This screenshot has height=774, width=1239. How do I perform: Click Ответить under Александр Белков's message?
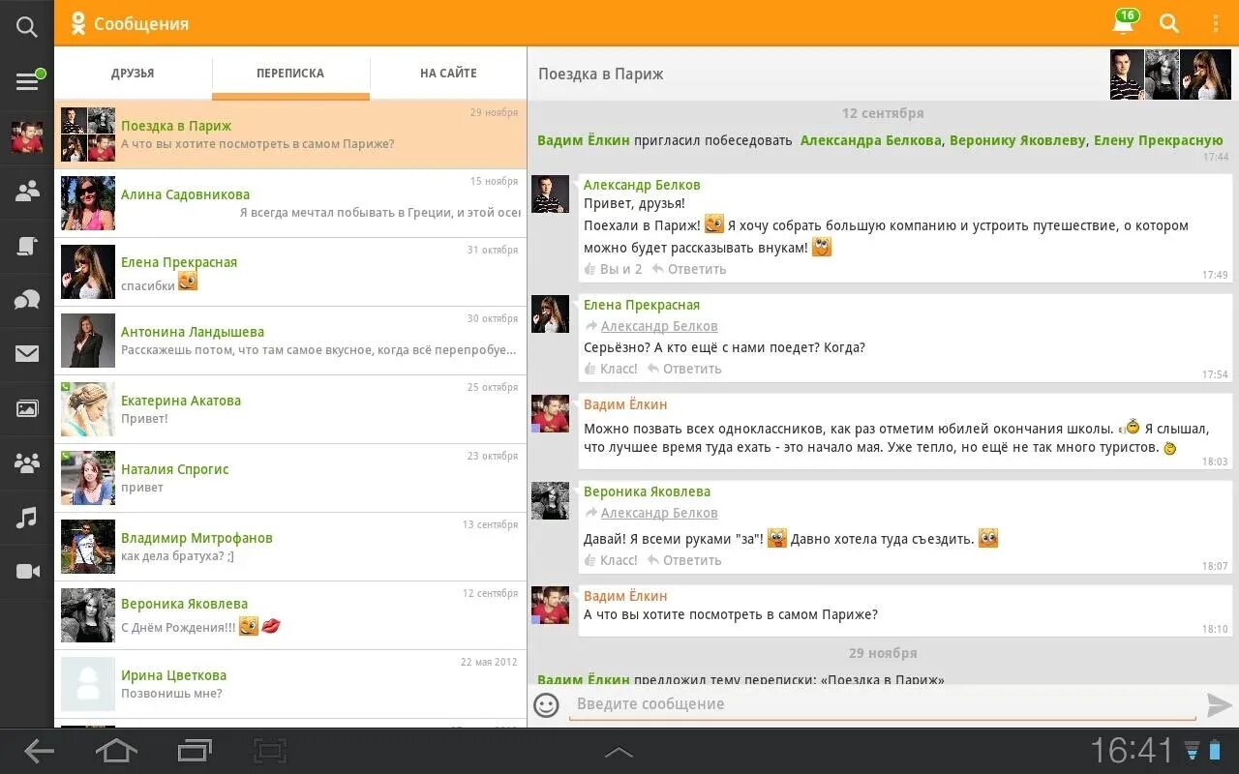pos(689,269)
